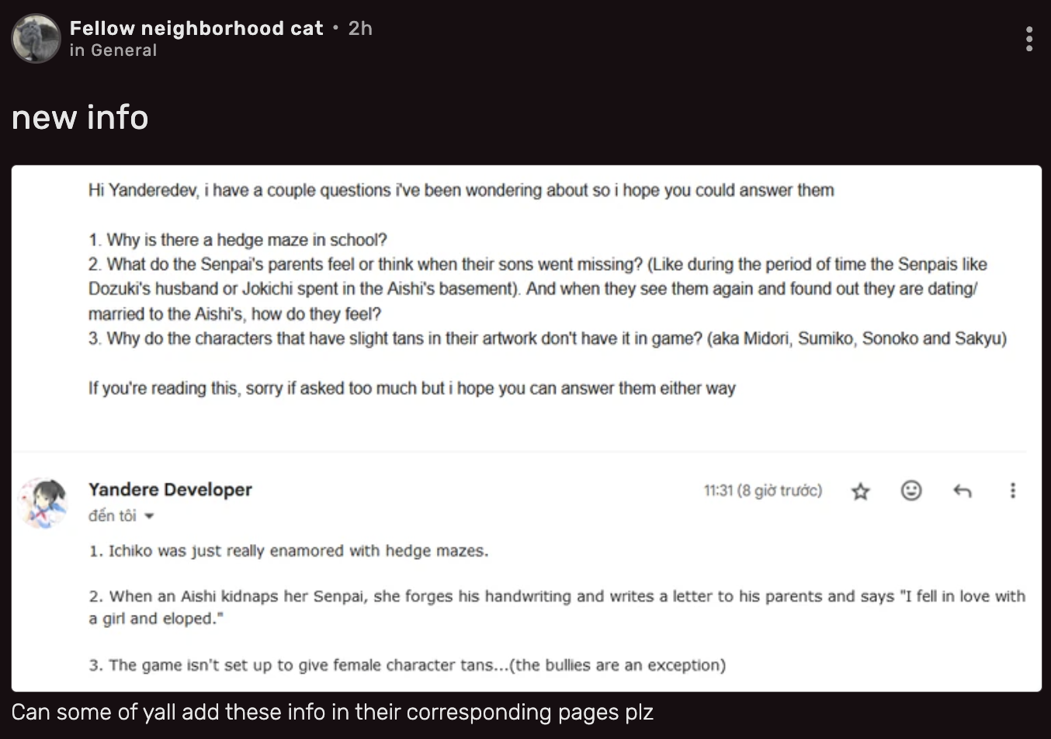The height and width of the screenshot is (739, 1051).
Task: Click Fellow neighborhood cat's profile avatar
Action: [36, 38]
